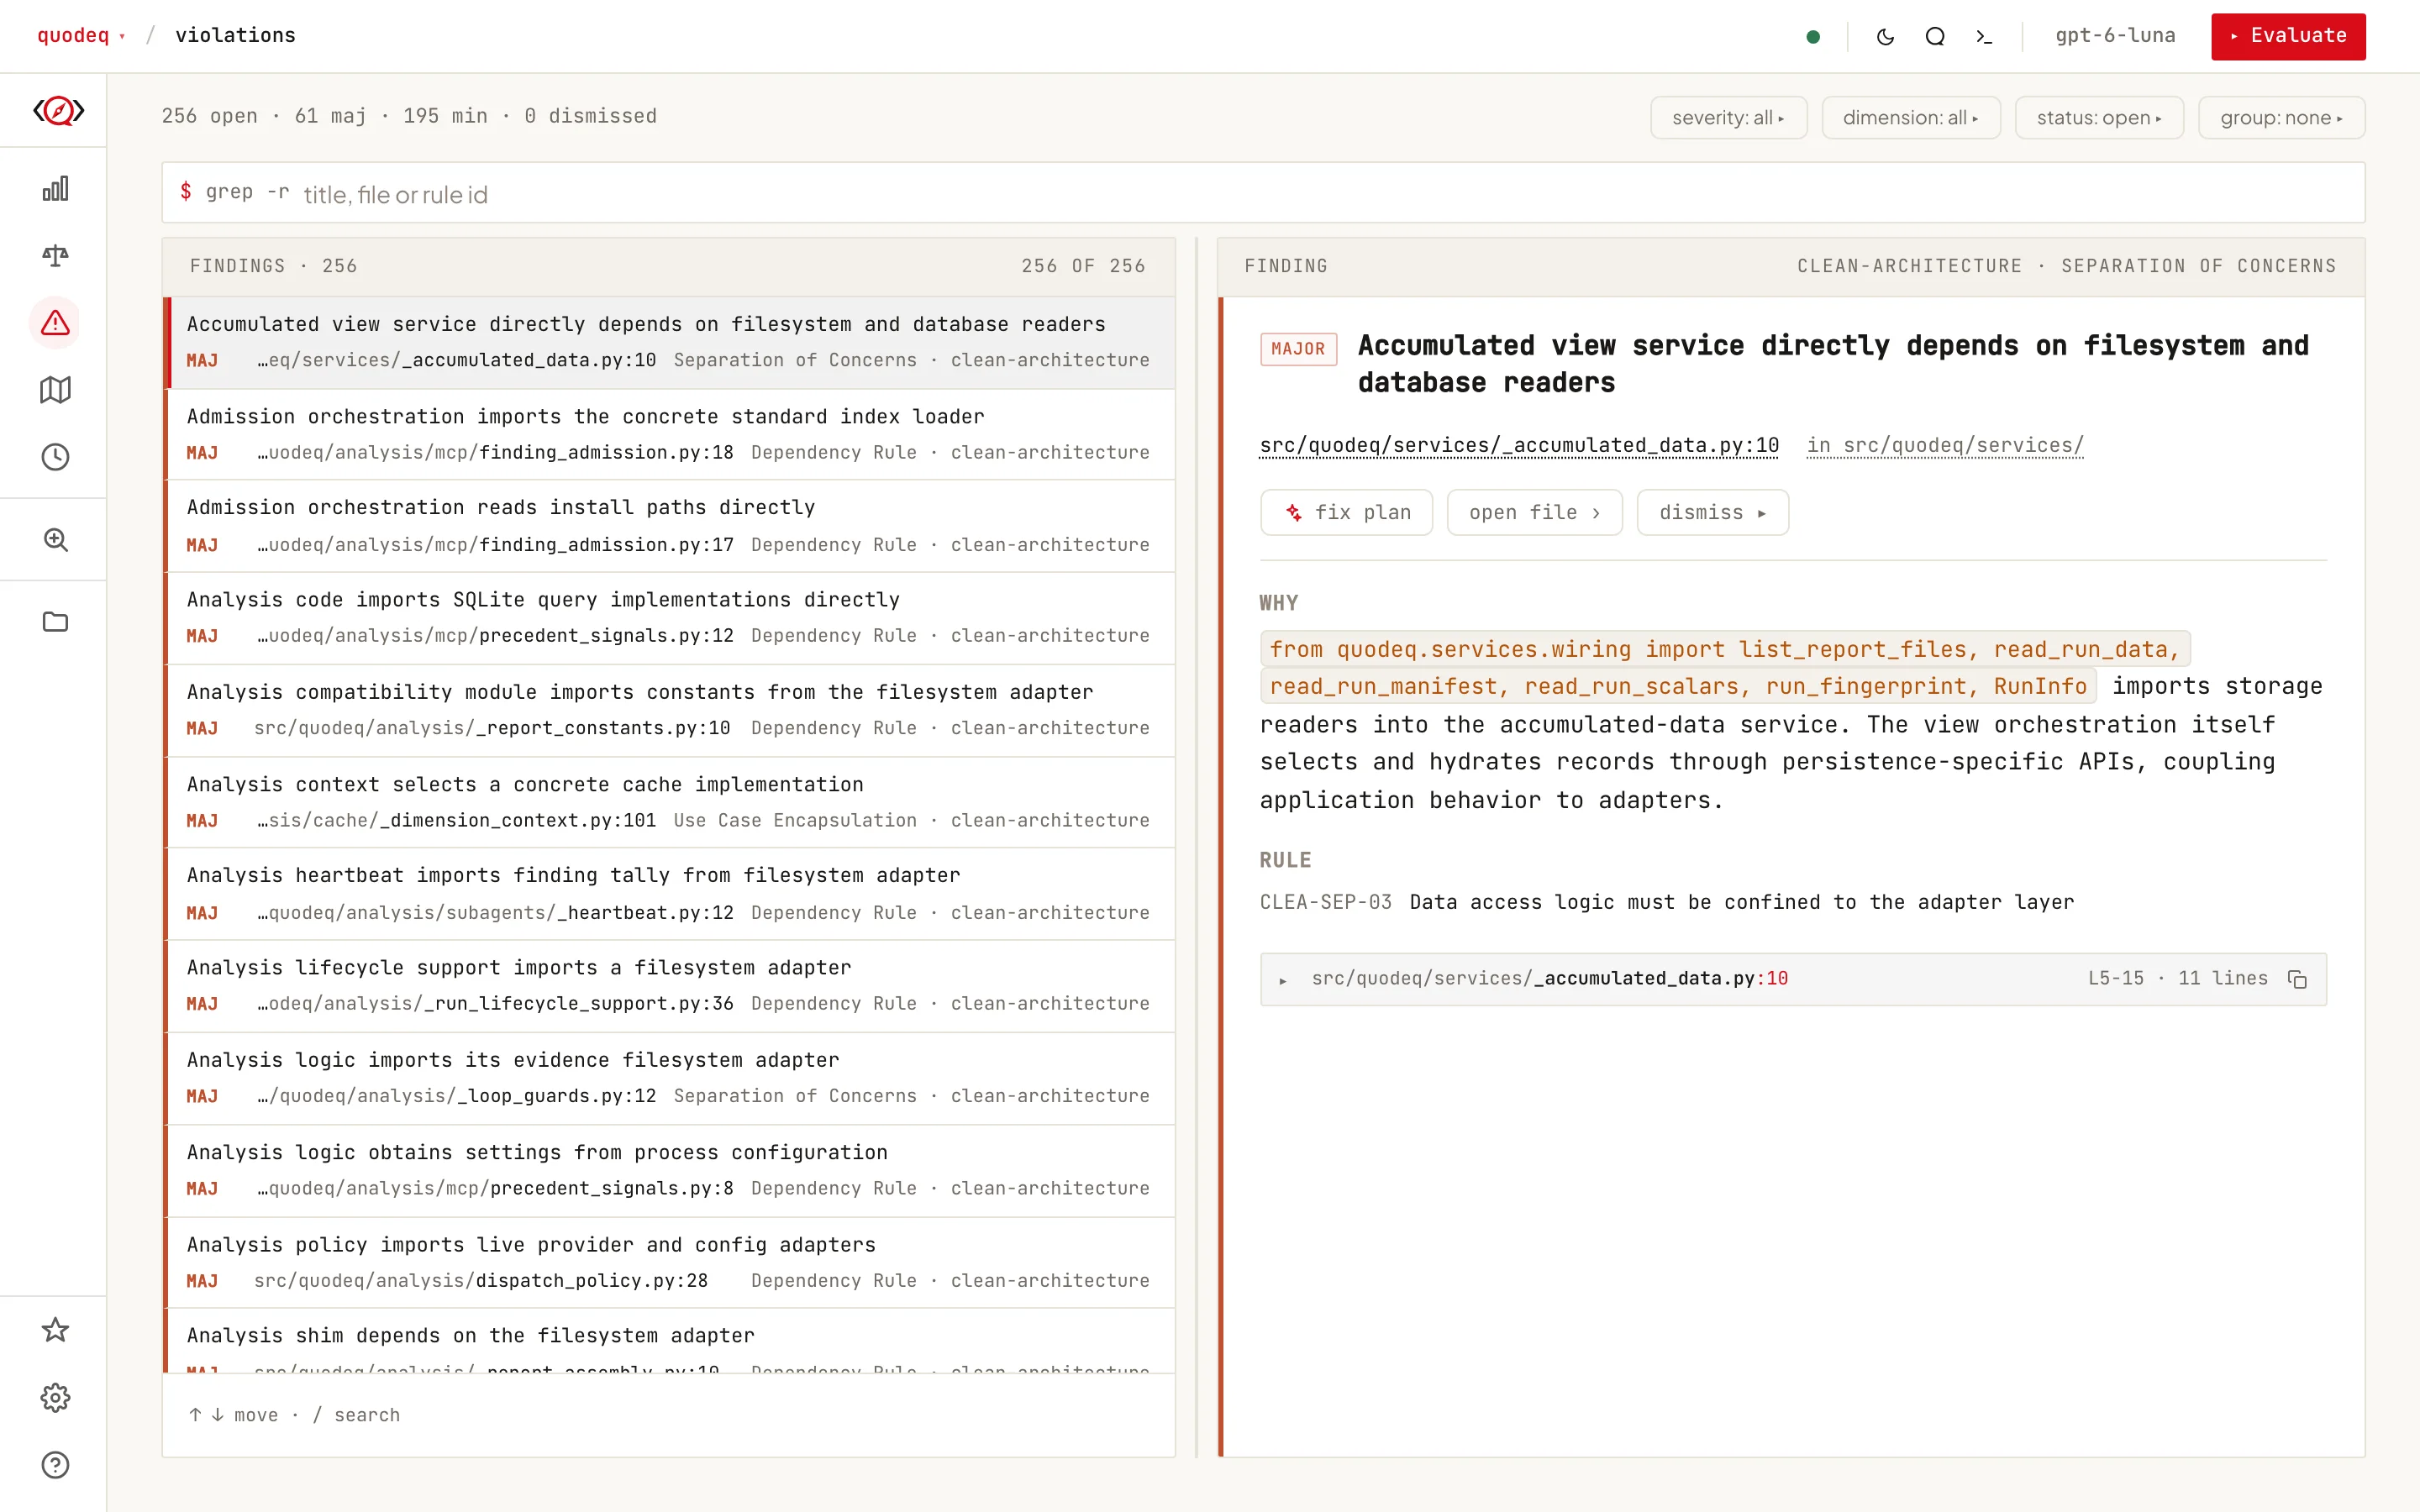The image size is (2420, 1512).
Task: Click the quodeq compass logo
Action: (x=58, y=110)
